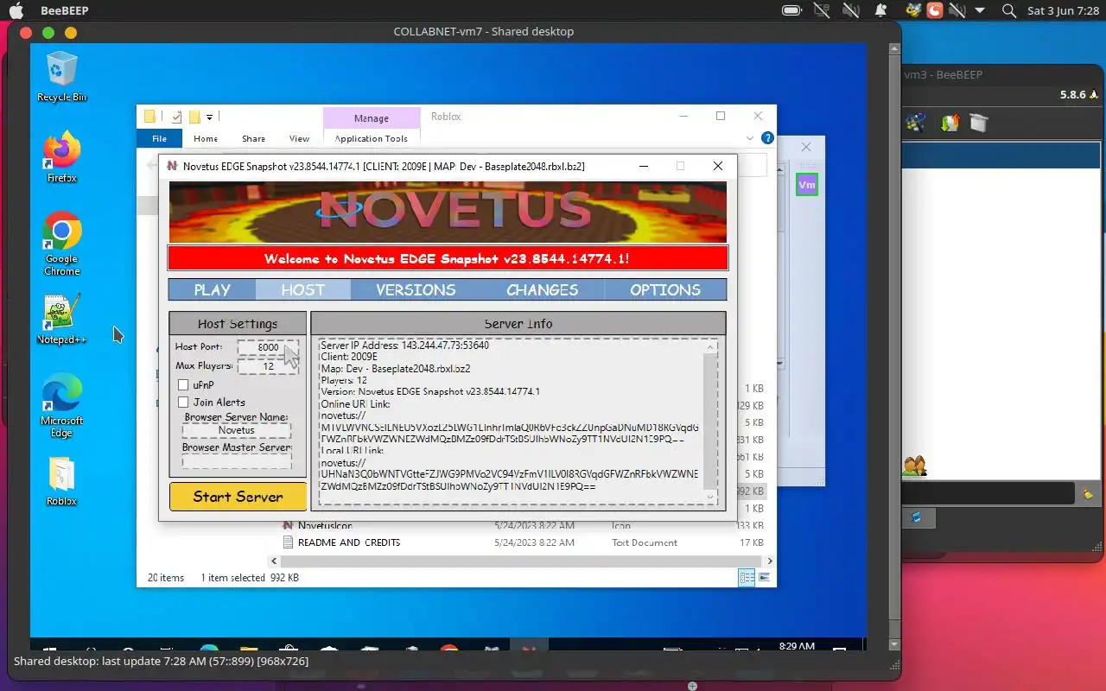The height and width of the screenshot is (691, 1106).
Task: Click the 'Client: 2009E' line in Server Info
Action: click(349, 357)
